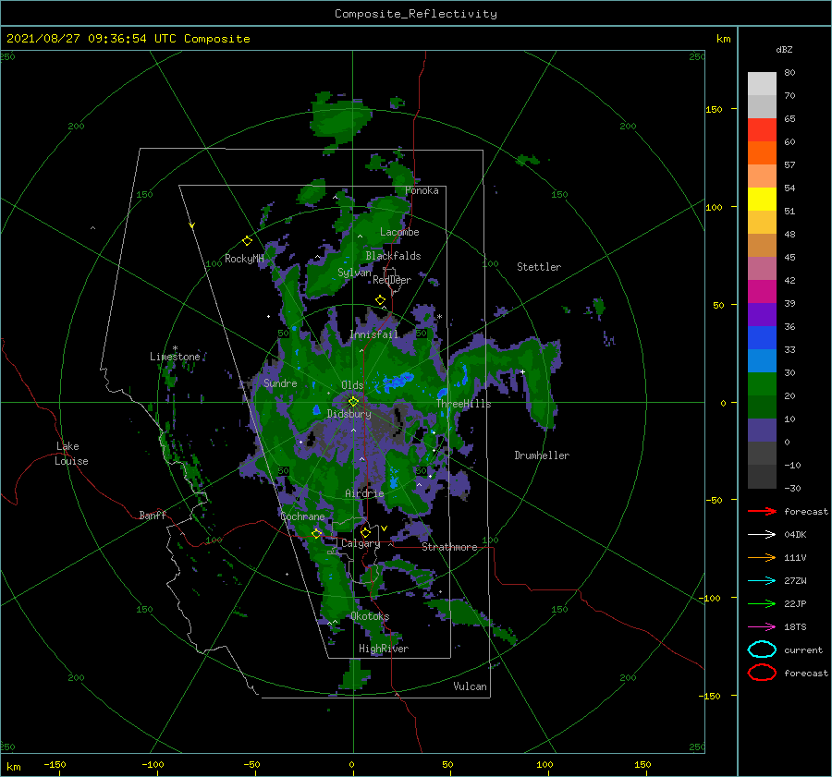
Task: Click the yellow diamond marker above Calgary
Action: tap(365, 532)
